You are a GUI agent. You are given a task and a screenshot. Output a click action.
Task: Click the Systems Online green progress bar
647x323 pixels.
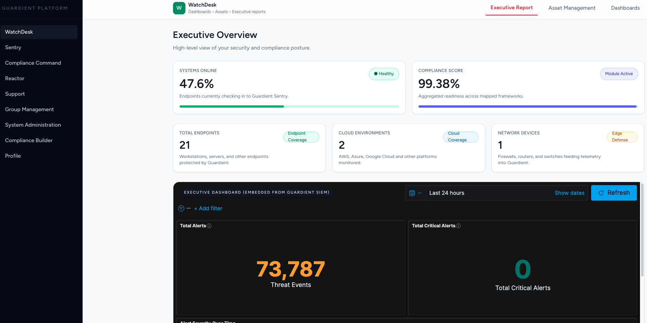click(289, 107)
